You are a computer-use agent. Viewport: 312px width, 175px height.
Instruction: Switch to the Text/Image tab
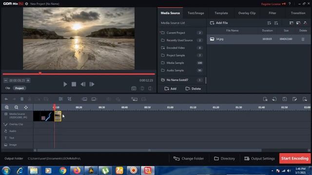(x=196, y=13)
